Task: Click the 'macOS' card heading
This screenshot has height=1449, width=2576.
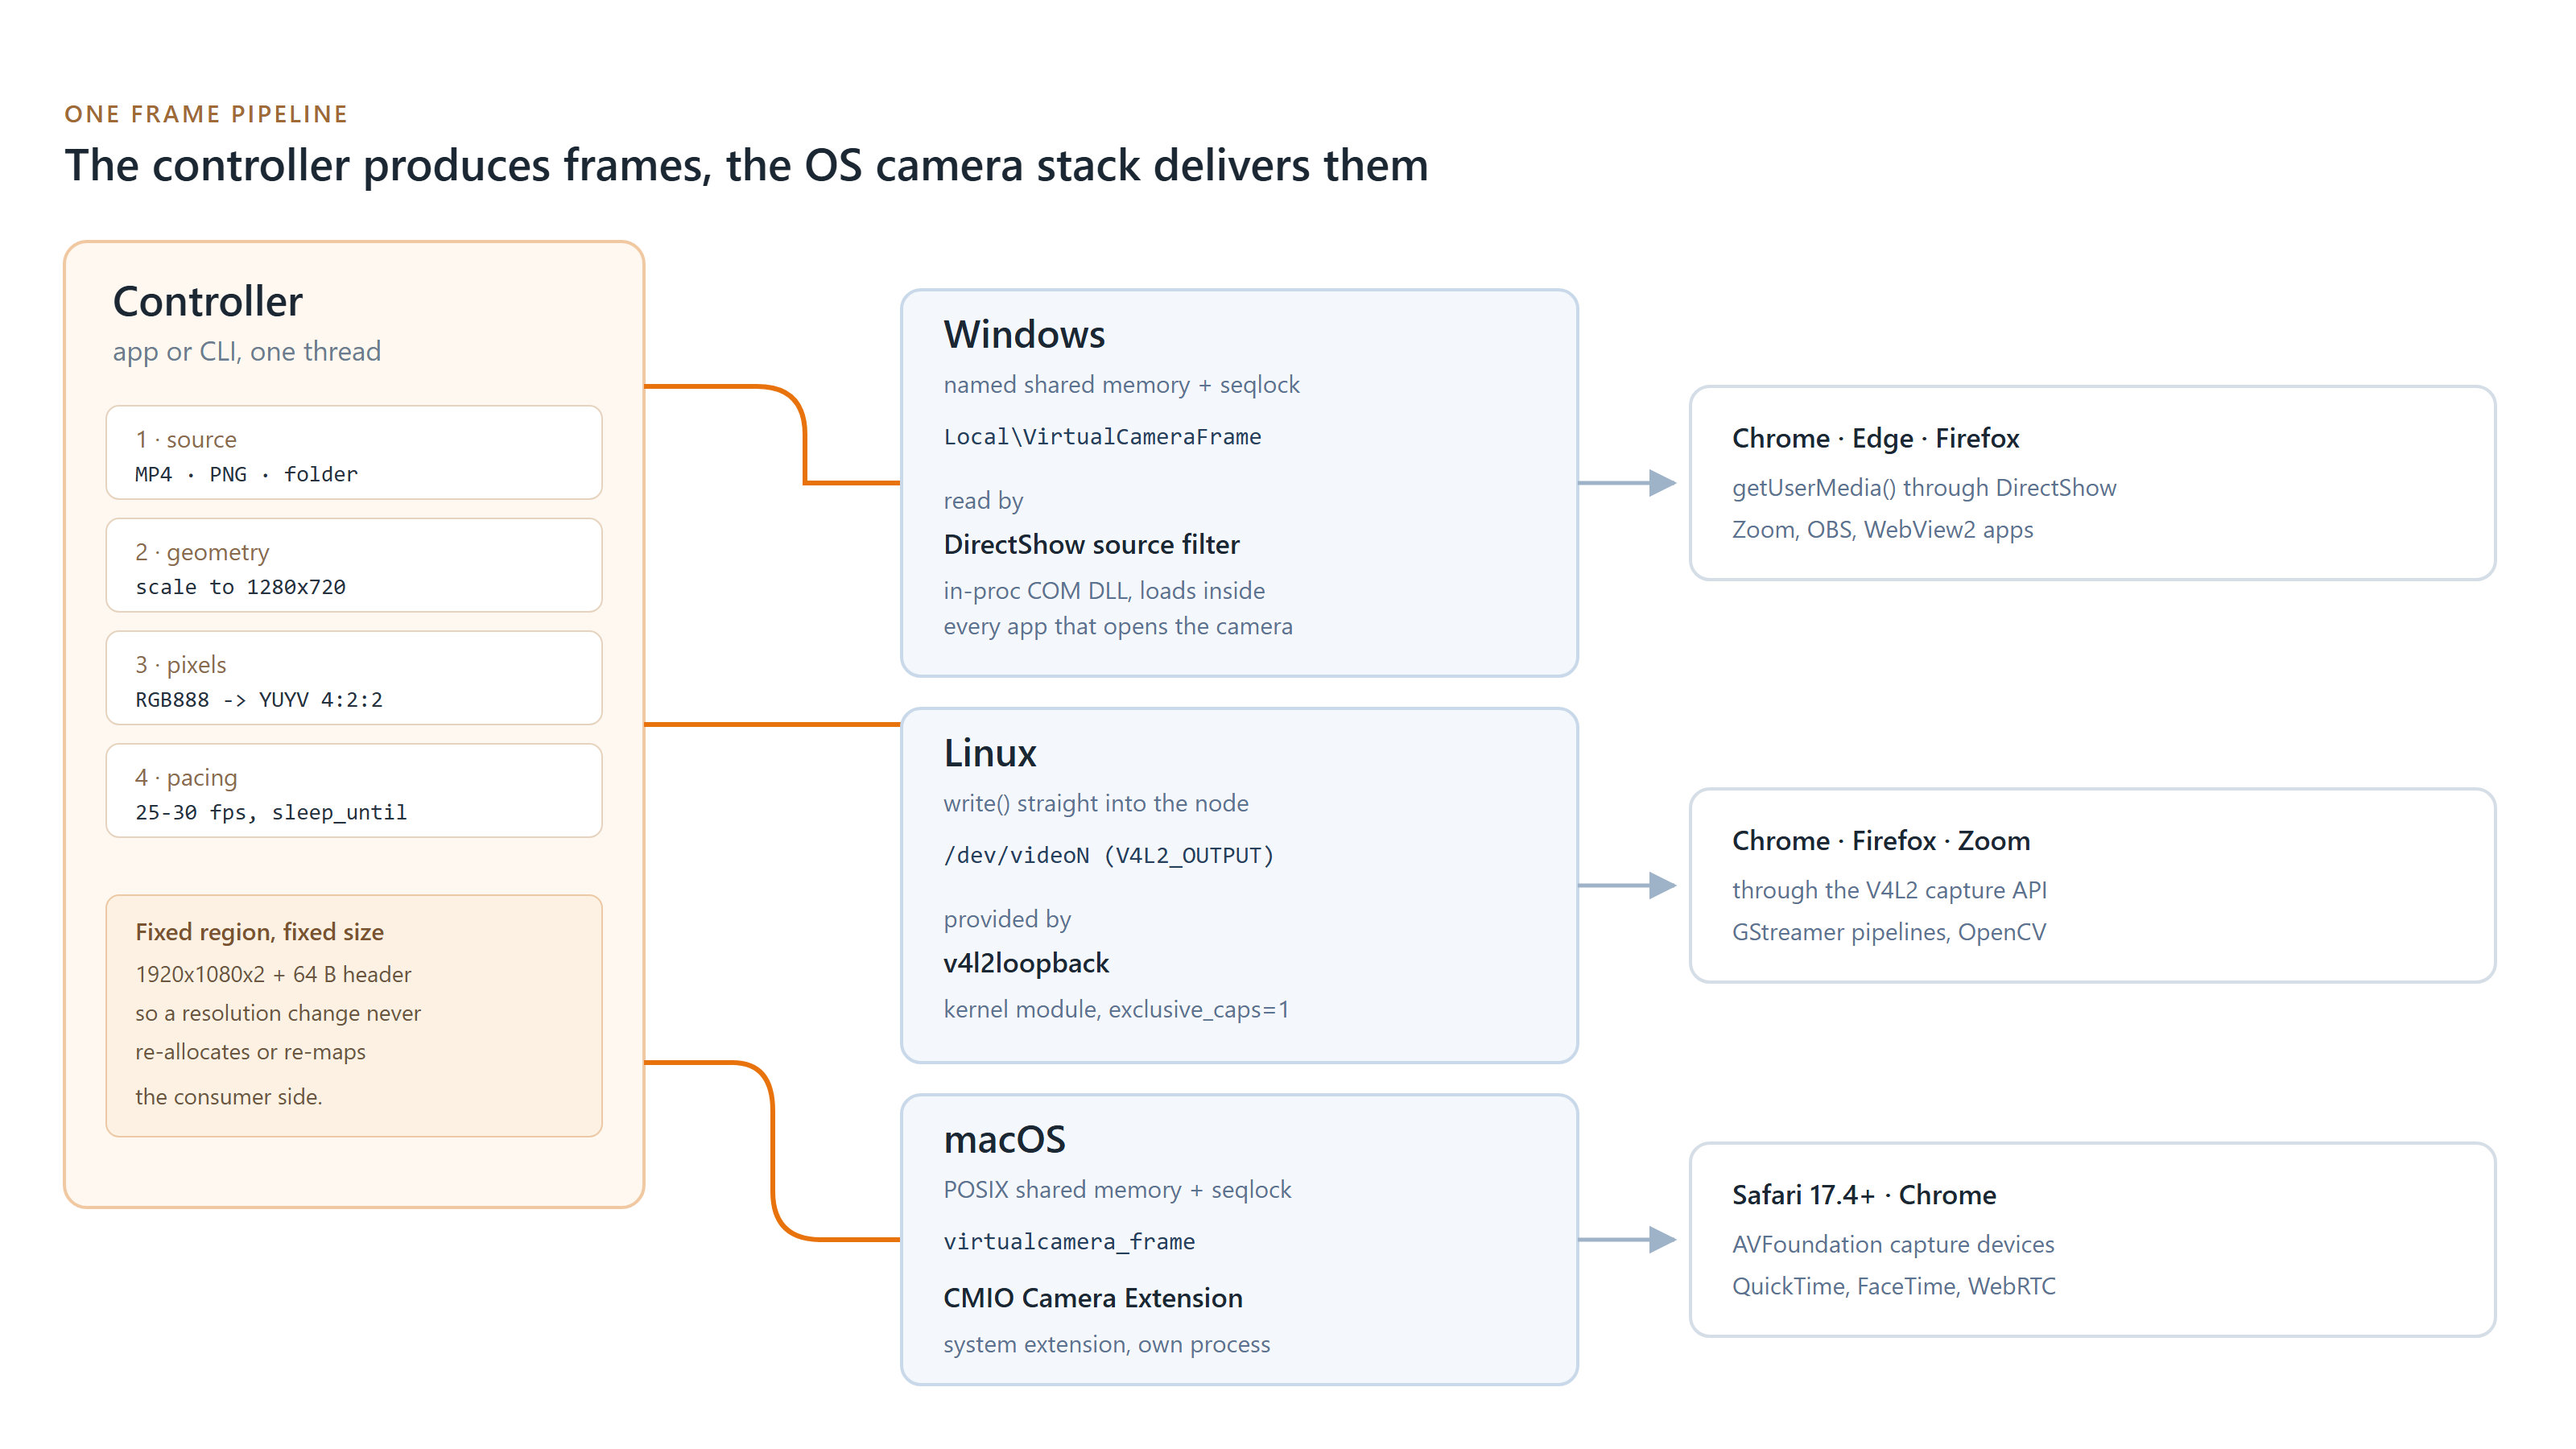Action: click(x=1004, y=1140)
